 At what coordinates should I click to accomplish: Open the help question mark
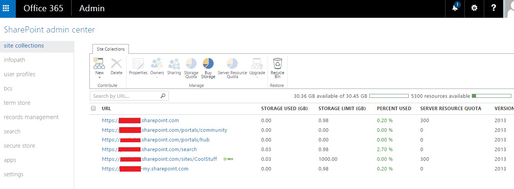tap(493, 8)
